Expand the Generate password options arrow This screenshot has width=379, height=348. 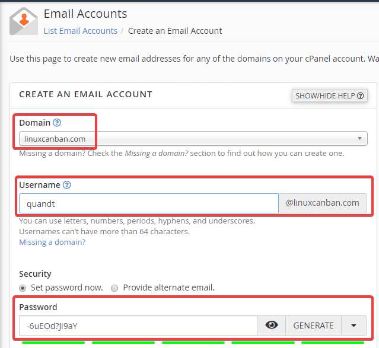coord(354,325)
